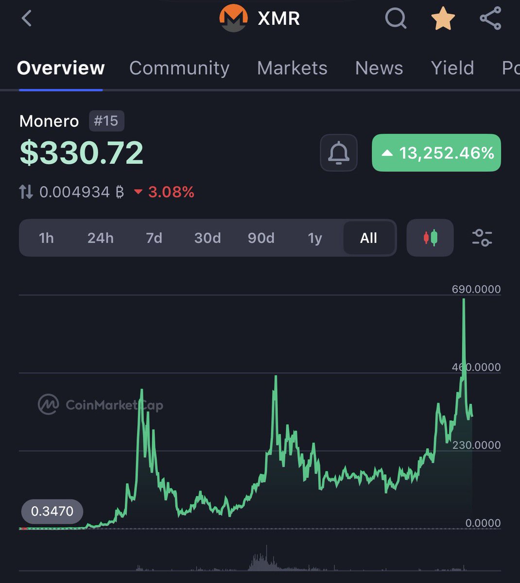Switch to the Community tab
This screenshot has width=520, height=583.
coord(179,68)
